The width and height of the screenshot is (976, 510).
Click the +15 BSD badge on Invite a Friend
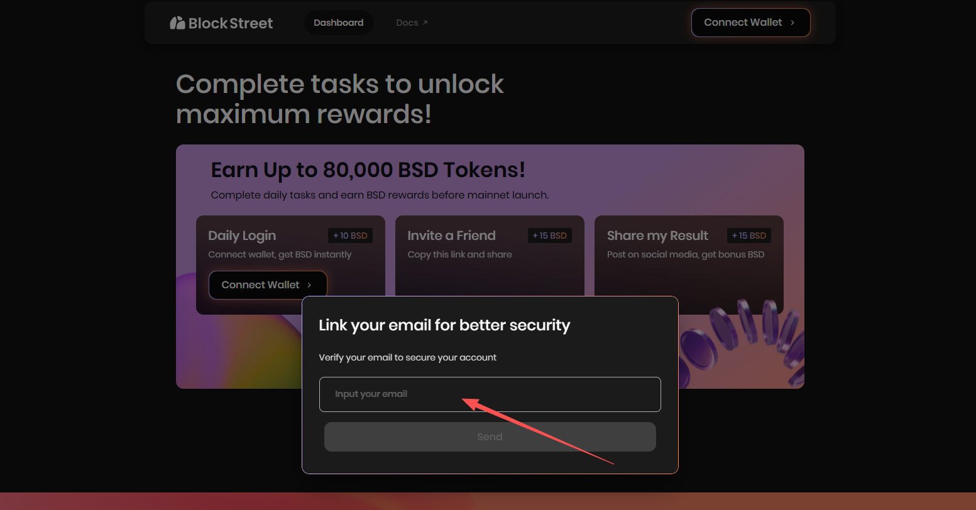[549, 236]
